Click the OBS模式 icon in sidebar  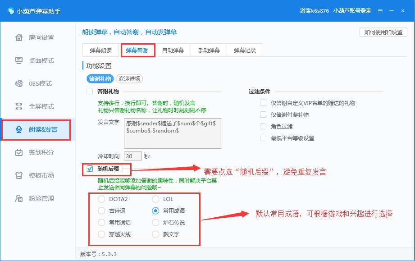(x=19, y=83)
